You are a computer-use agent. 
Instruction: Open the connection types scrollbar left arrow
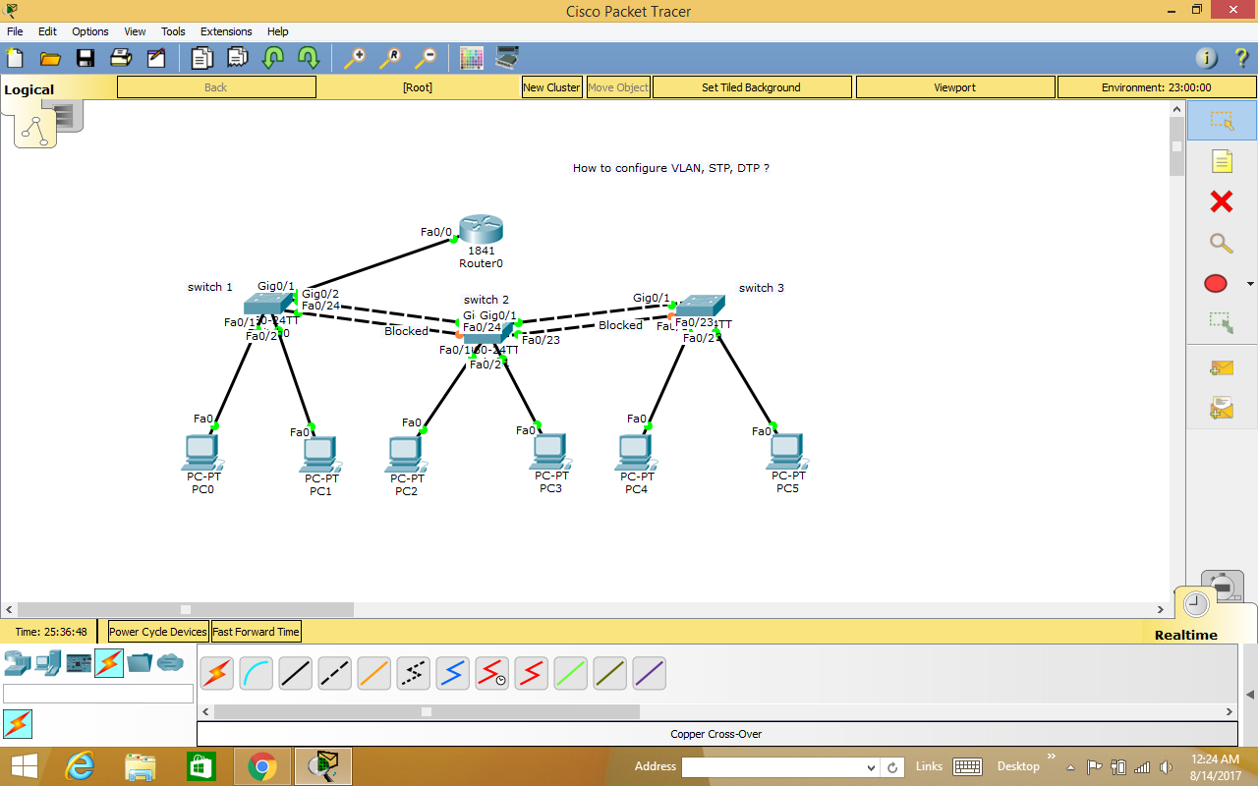205,711
